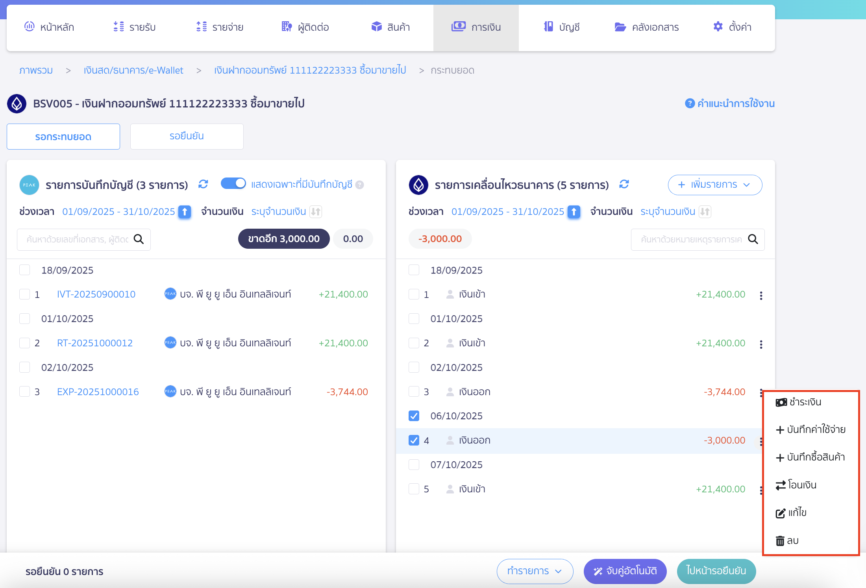The width and height of the screenshot is (866, 588).
Task: Click the จับคู่อัตโนมัติ button
Action: coord(625,571)
